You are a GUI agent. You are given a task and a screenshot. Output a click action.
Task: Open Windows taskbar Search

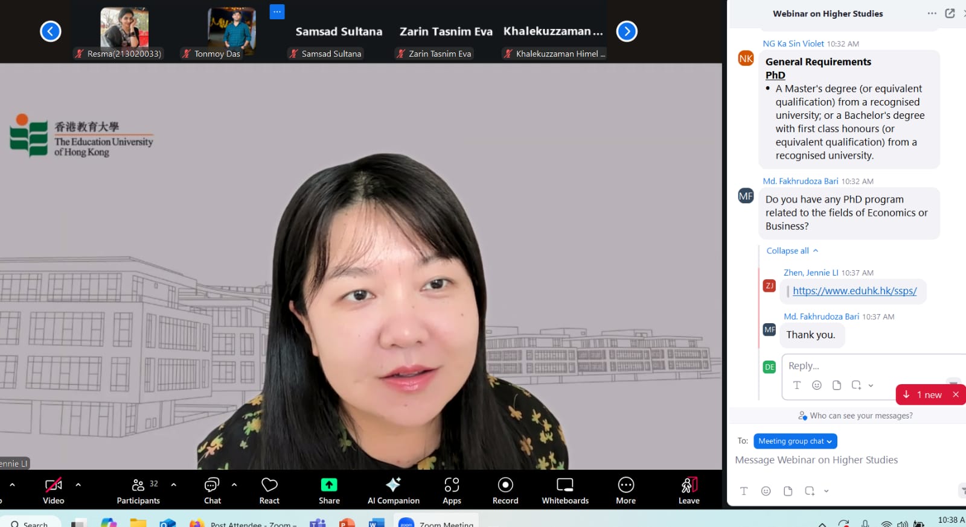(x=30, y=523)
